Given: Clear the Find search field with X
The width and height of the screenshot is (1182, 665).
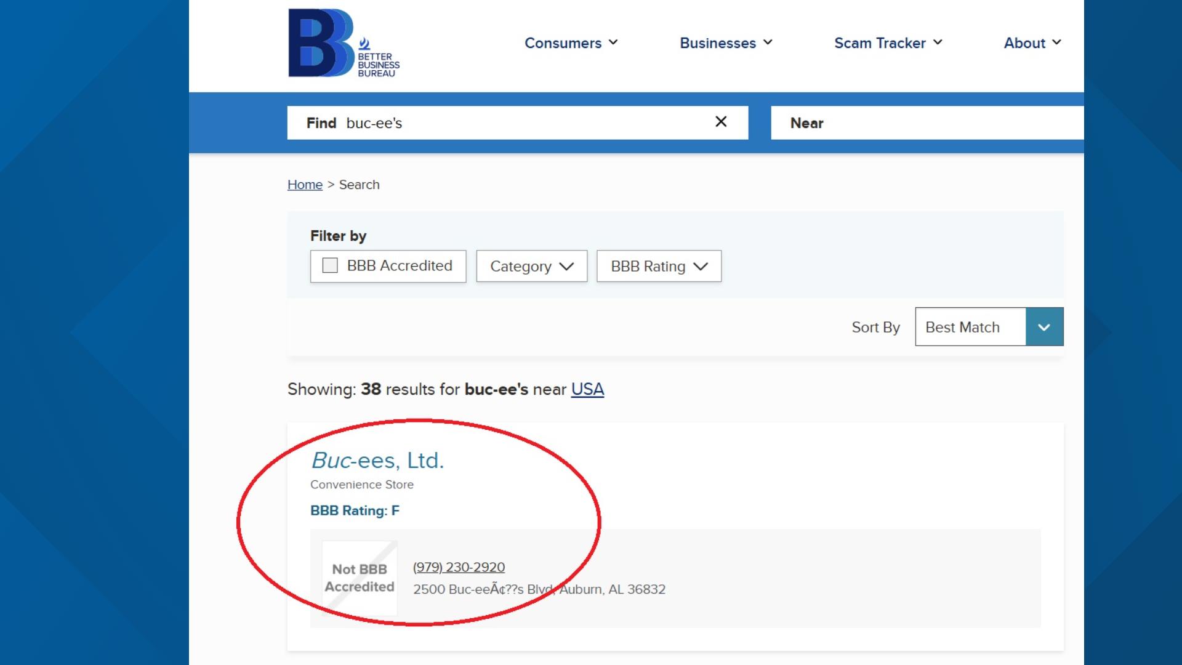Looking at the screenshot, I should tap(721, 122).
